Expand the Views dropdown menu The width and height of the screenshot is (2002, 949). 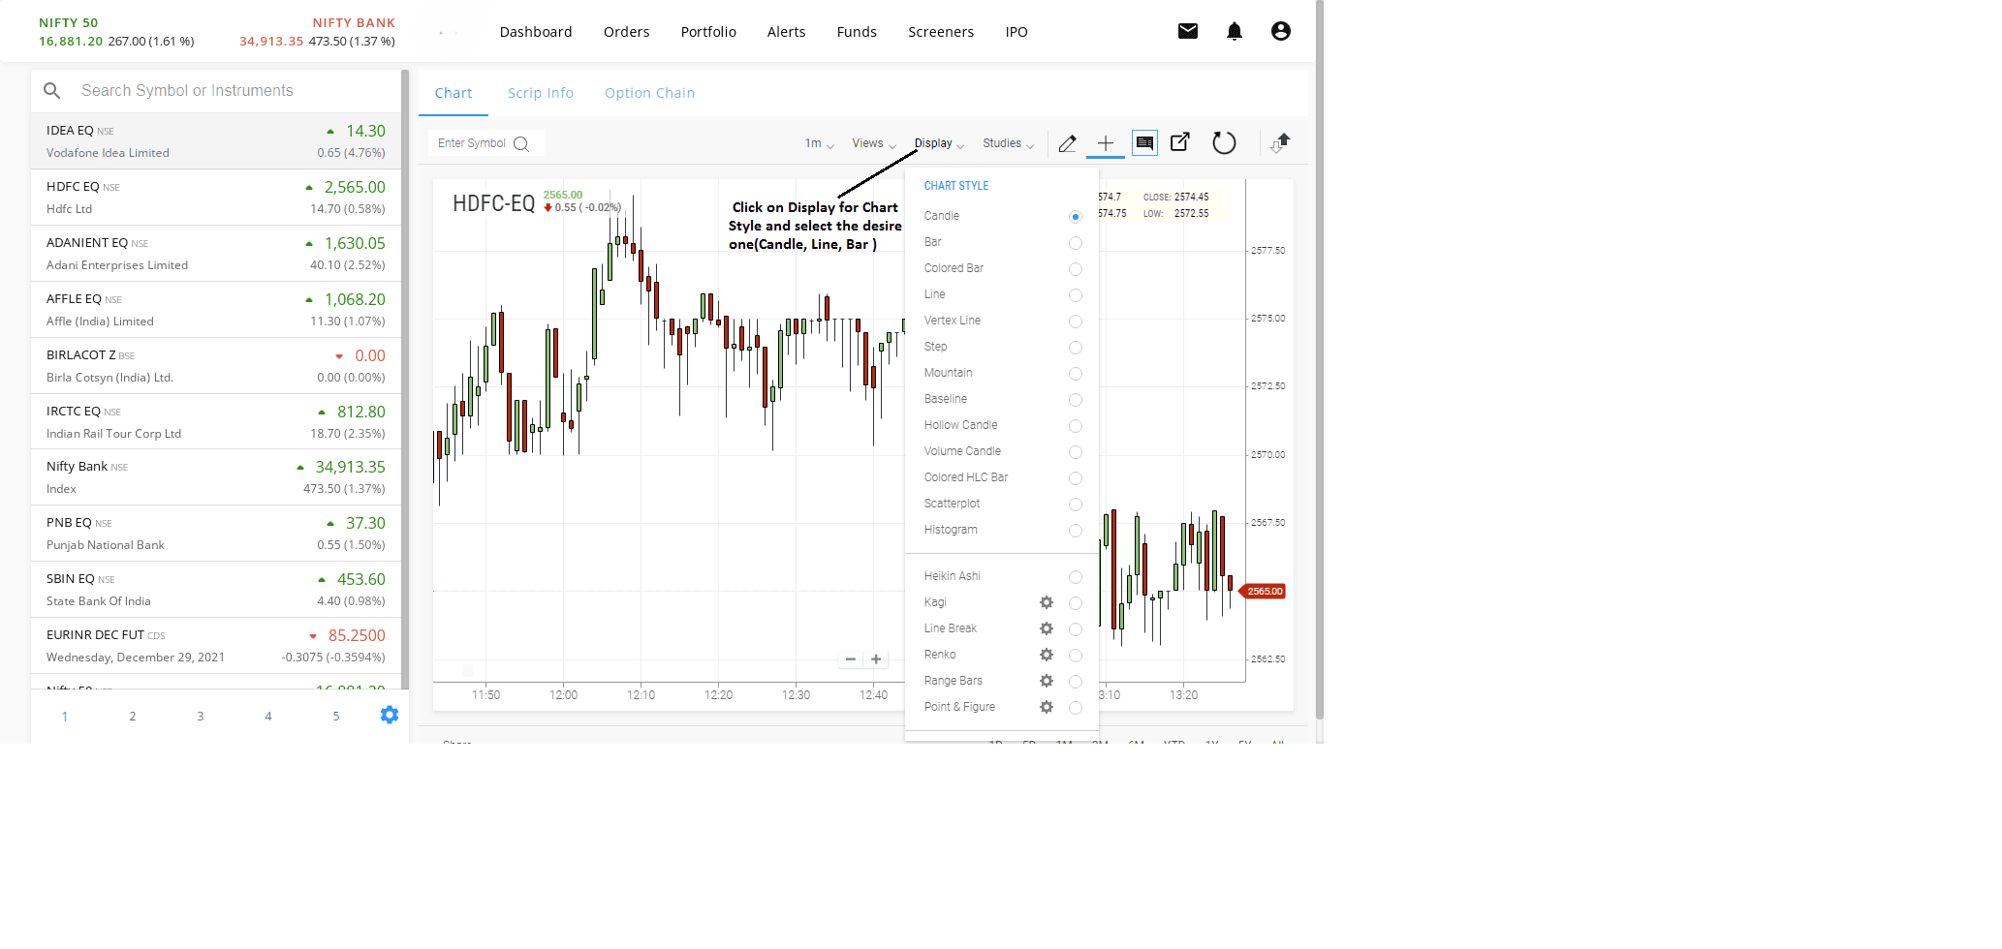[873, 143]
